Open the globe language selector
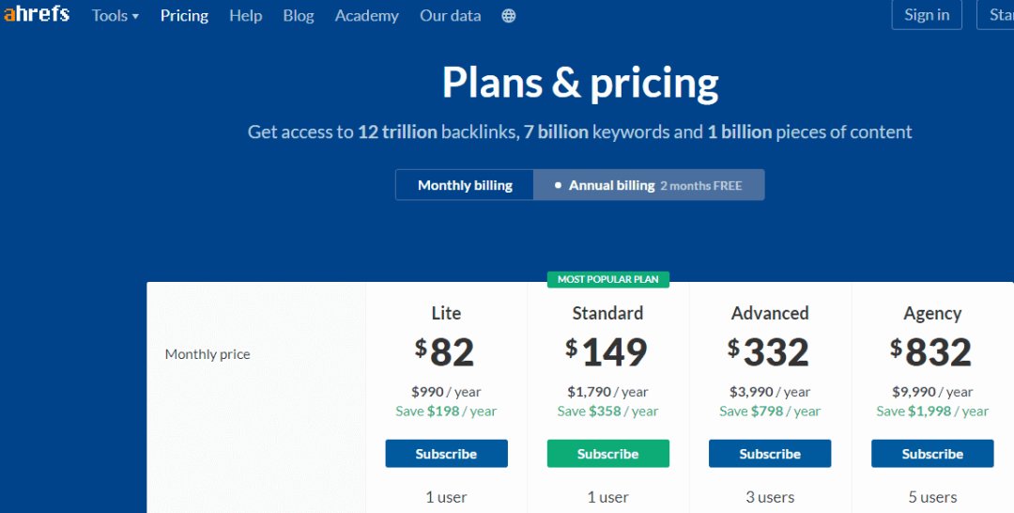This screenshot has width=1014, height=513. [509, 16]
